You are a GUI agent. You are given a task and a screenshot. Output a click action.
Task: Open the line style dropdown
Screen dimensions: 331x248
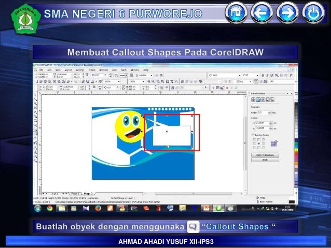[126, 75]
